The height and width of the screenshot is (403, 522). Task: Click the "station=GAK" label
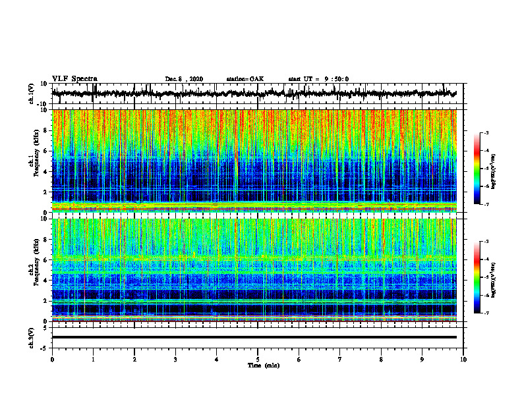pos(245,79)
